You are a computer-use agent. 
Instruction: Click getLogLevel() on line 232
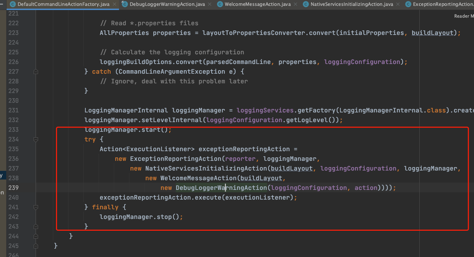(x=311, y=120)
